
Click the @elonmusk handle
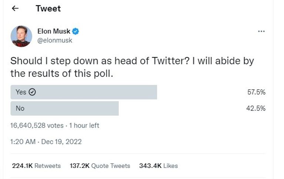(x=55, y=40)
